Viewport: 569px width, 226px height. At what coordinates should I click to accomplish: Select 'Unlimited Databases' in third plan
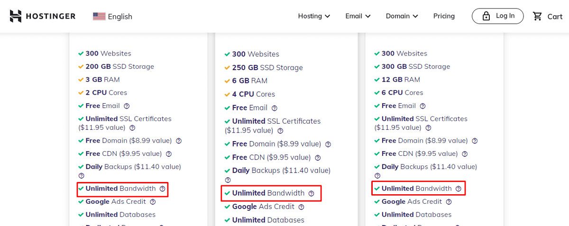point(416,215)
